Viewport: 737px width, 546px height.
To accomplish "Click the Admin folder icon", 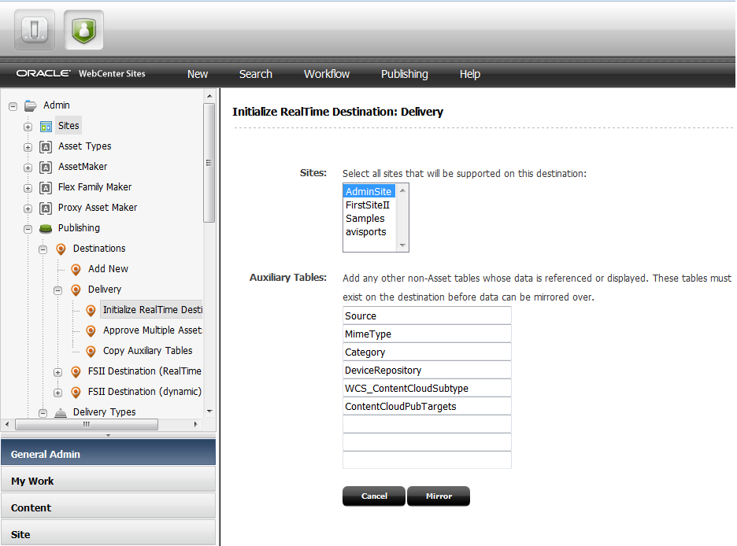I will pyautogui.click(x=31, y=105).
